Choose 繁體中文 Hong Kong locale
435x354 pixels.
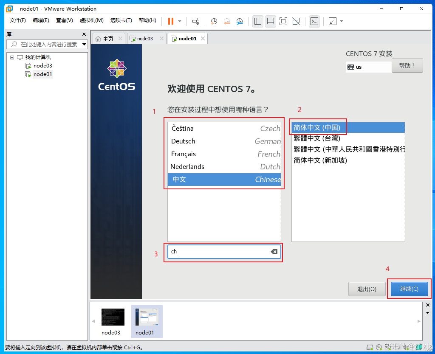pos(348,149)
